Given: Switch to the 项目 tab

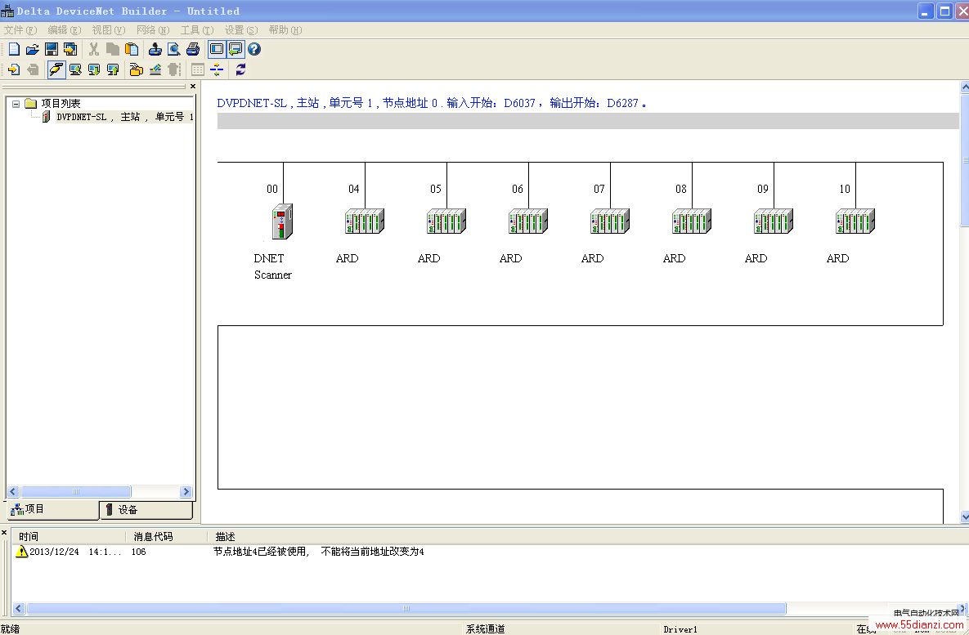Looking at the screenshot, I should point(52,509).
